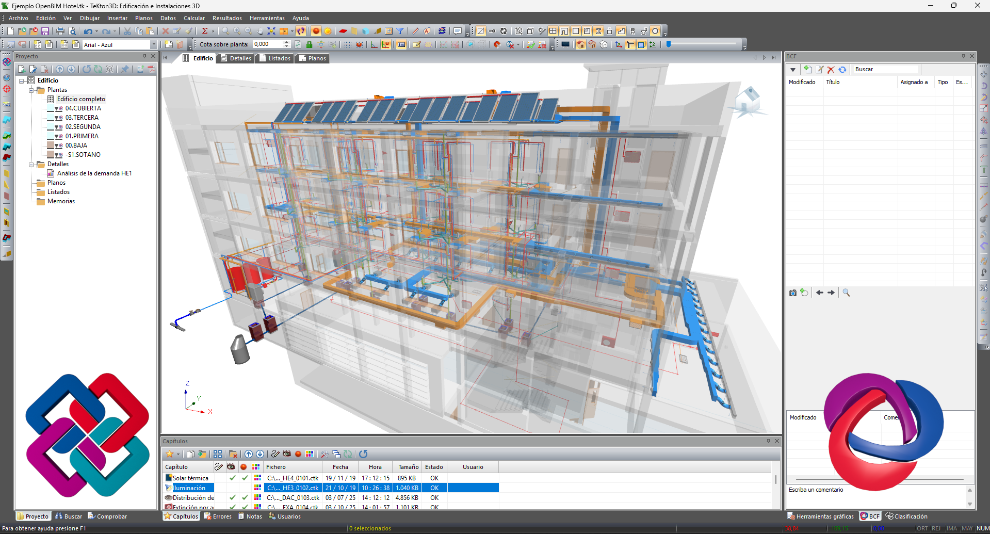Click the view cube navigation widget
Viewport: 990px width, 534px height.
click(x=748, y=102)
